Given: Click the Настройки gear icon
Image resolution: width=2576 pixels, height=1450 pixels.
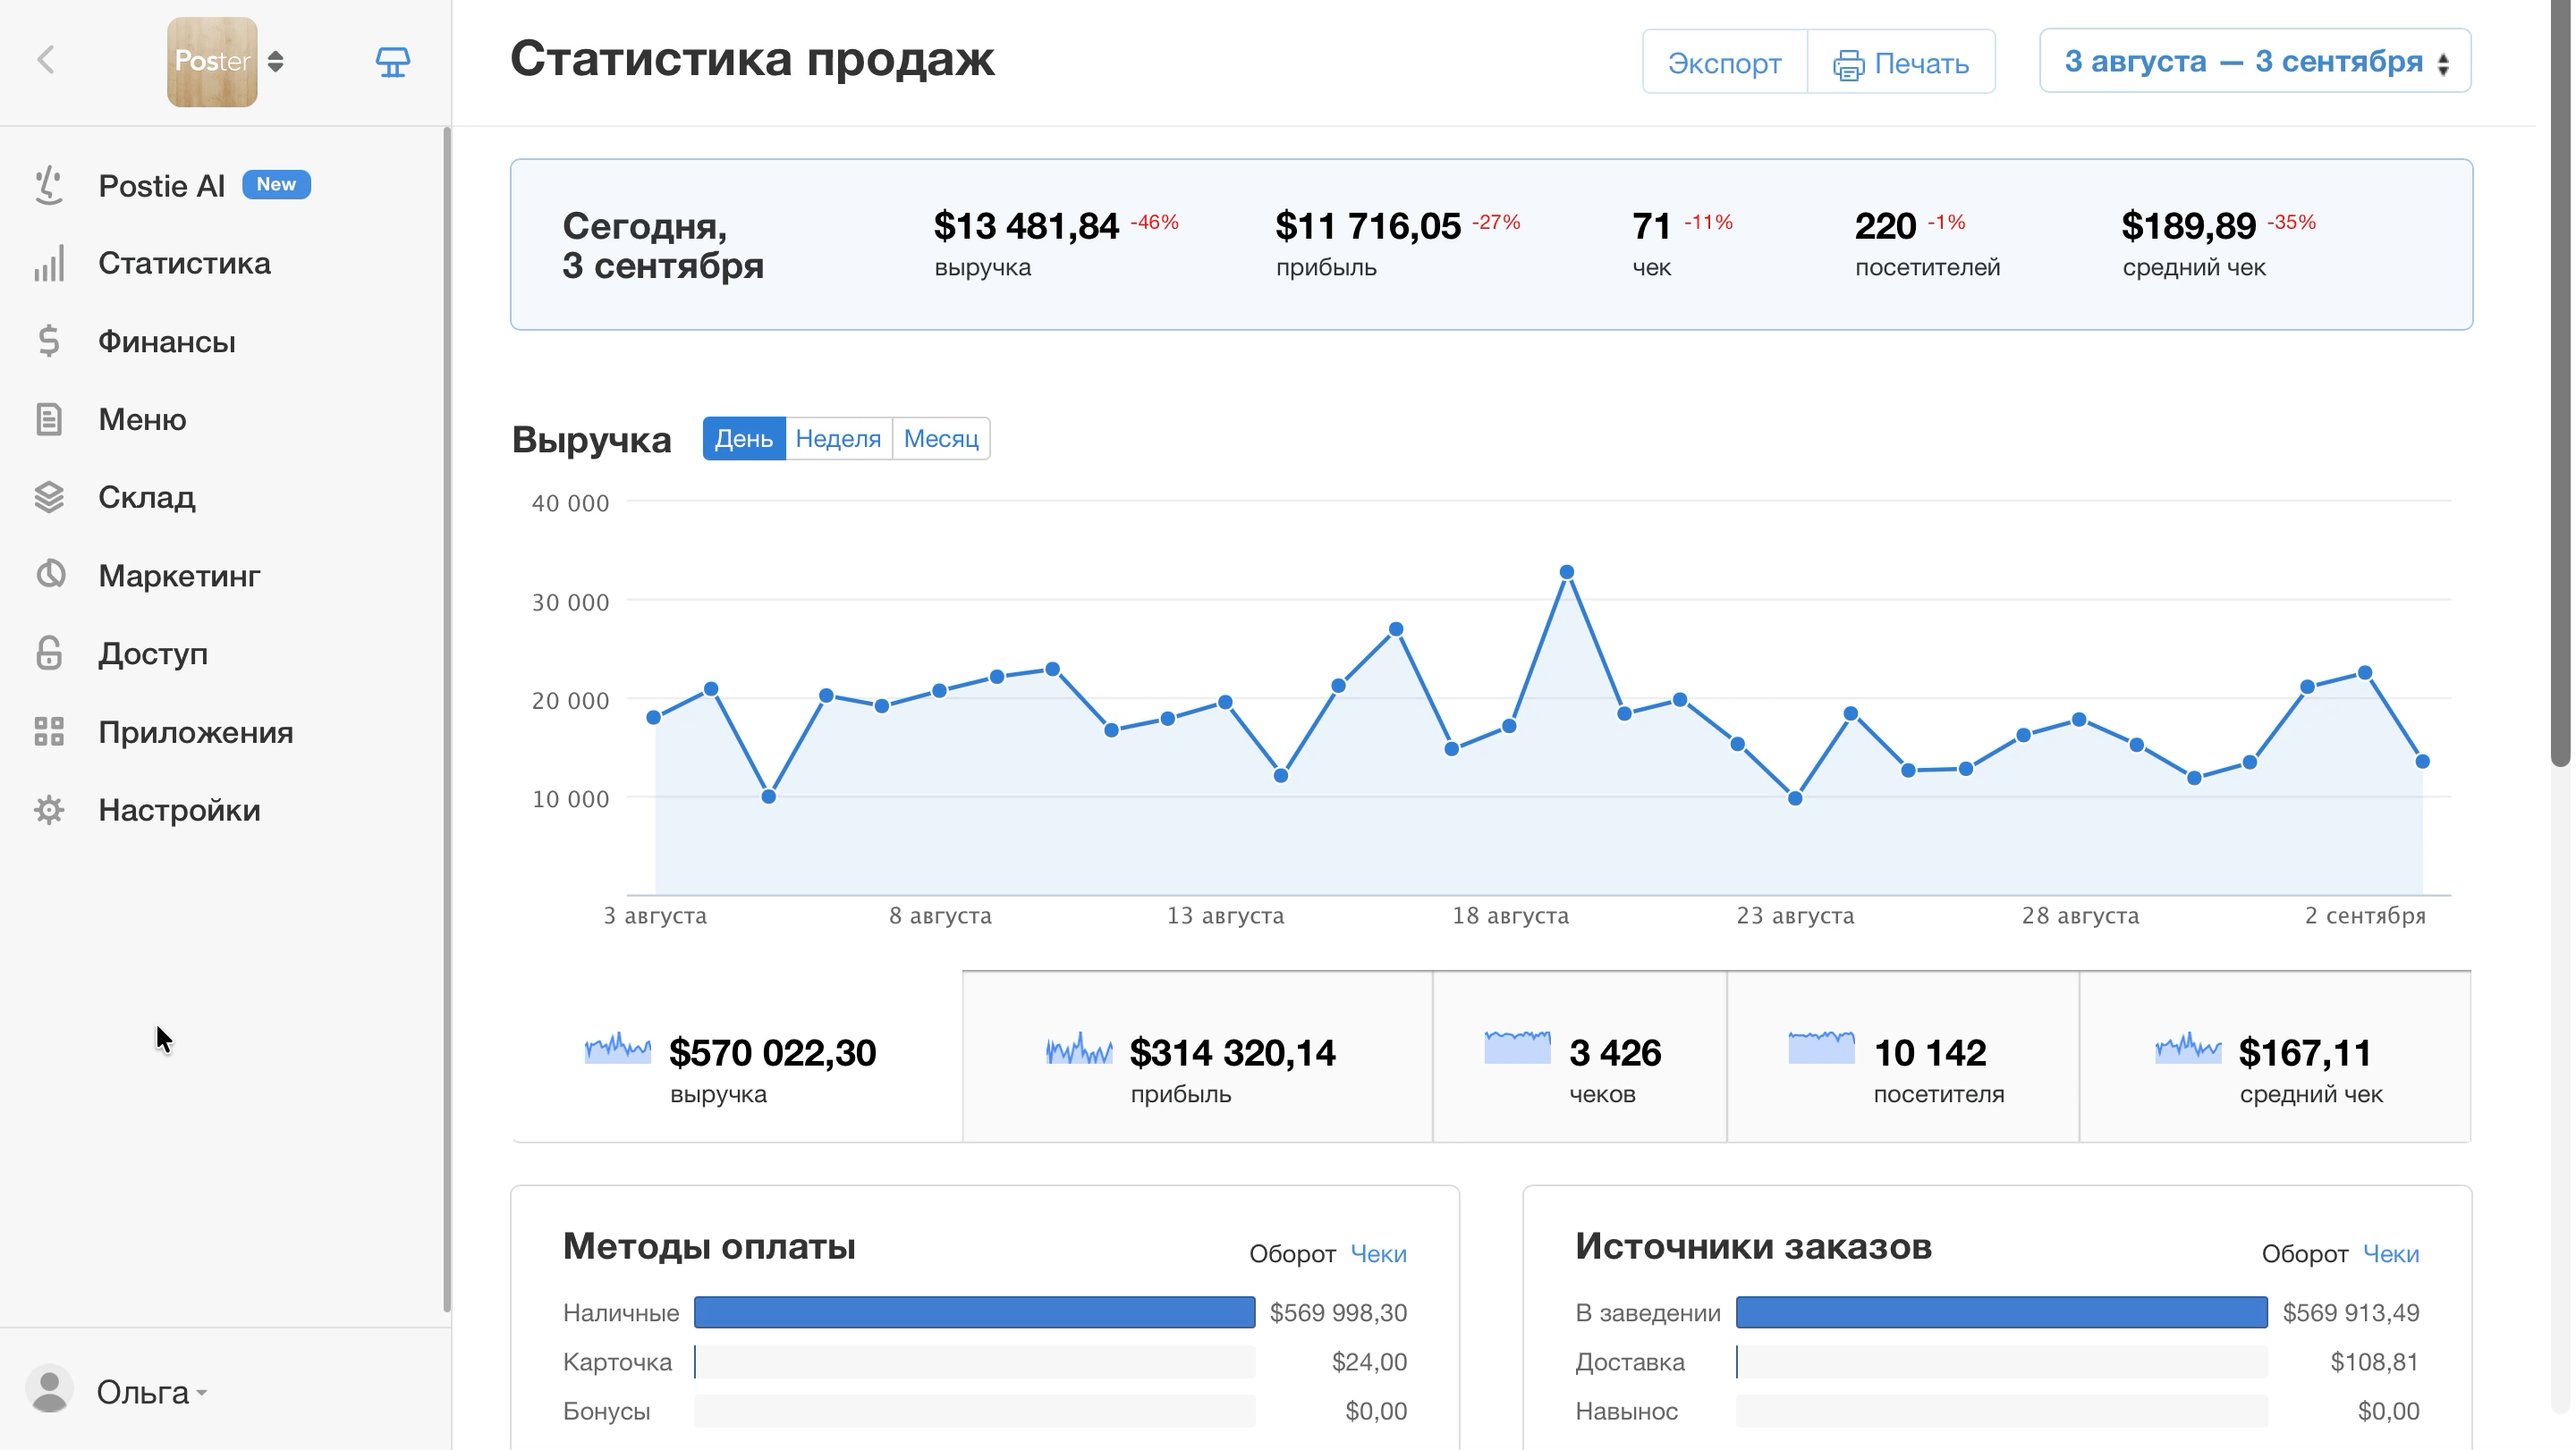Looking at the screenshot, I should tap(49, 811).
